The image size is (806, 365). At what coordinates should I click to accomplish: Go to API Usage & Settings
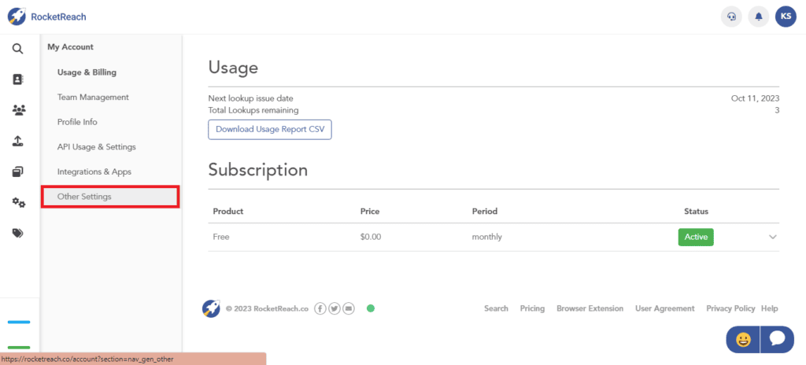(x=96, y=147)
